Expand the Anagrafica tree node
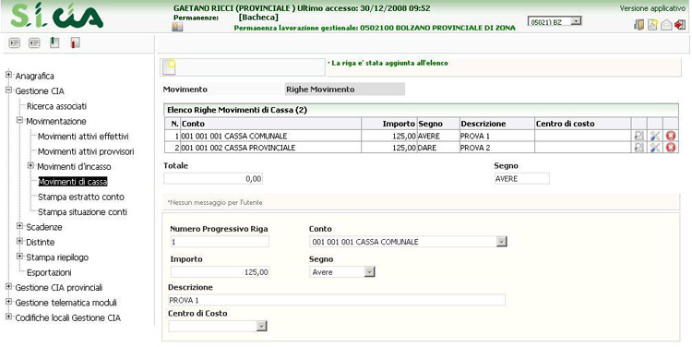Viewport: 692px width, 347px height. coord(8,76)
